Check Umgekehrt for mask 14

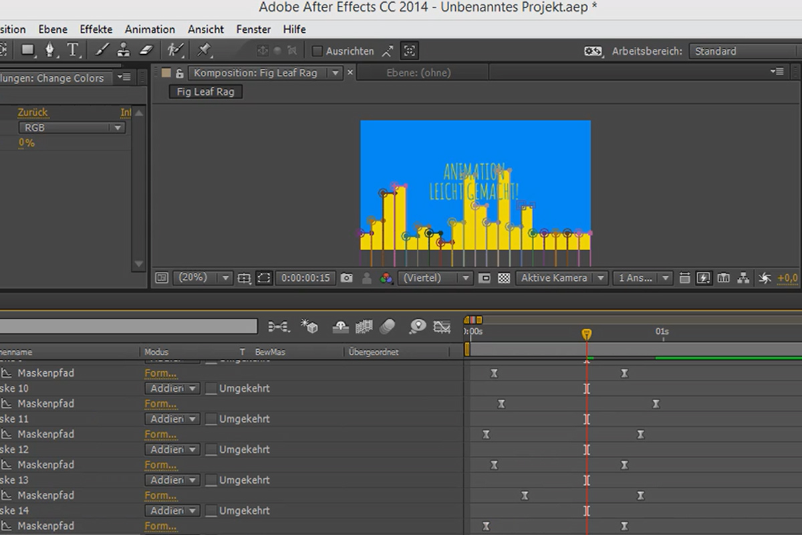pyautogui.click(x=211, y=511)
